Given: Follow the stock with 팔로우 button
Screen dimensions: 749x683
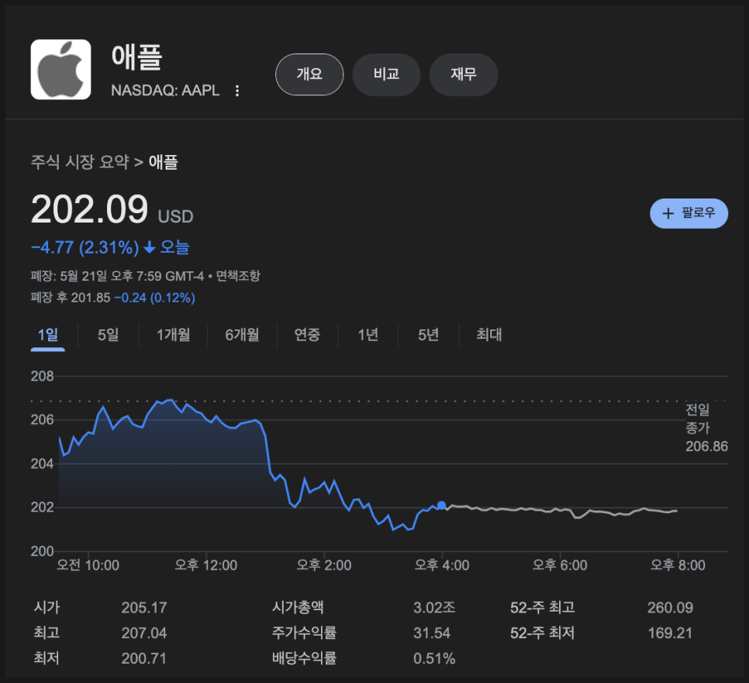Looking at the screenshot, I should tap(689, 213).
